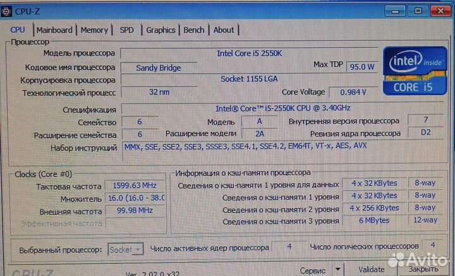Click the Intel Core i5 logo badge
The height and width of the screenshot is (276, 455).
415,71
